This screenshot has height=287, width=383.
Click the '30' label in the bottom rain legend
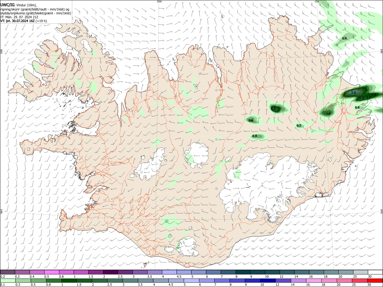(x=369, y=285)
